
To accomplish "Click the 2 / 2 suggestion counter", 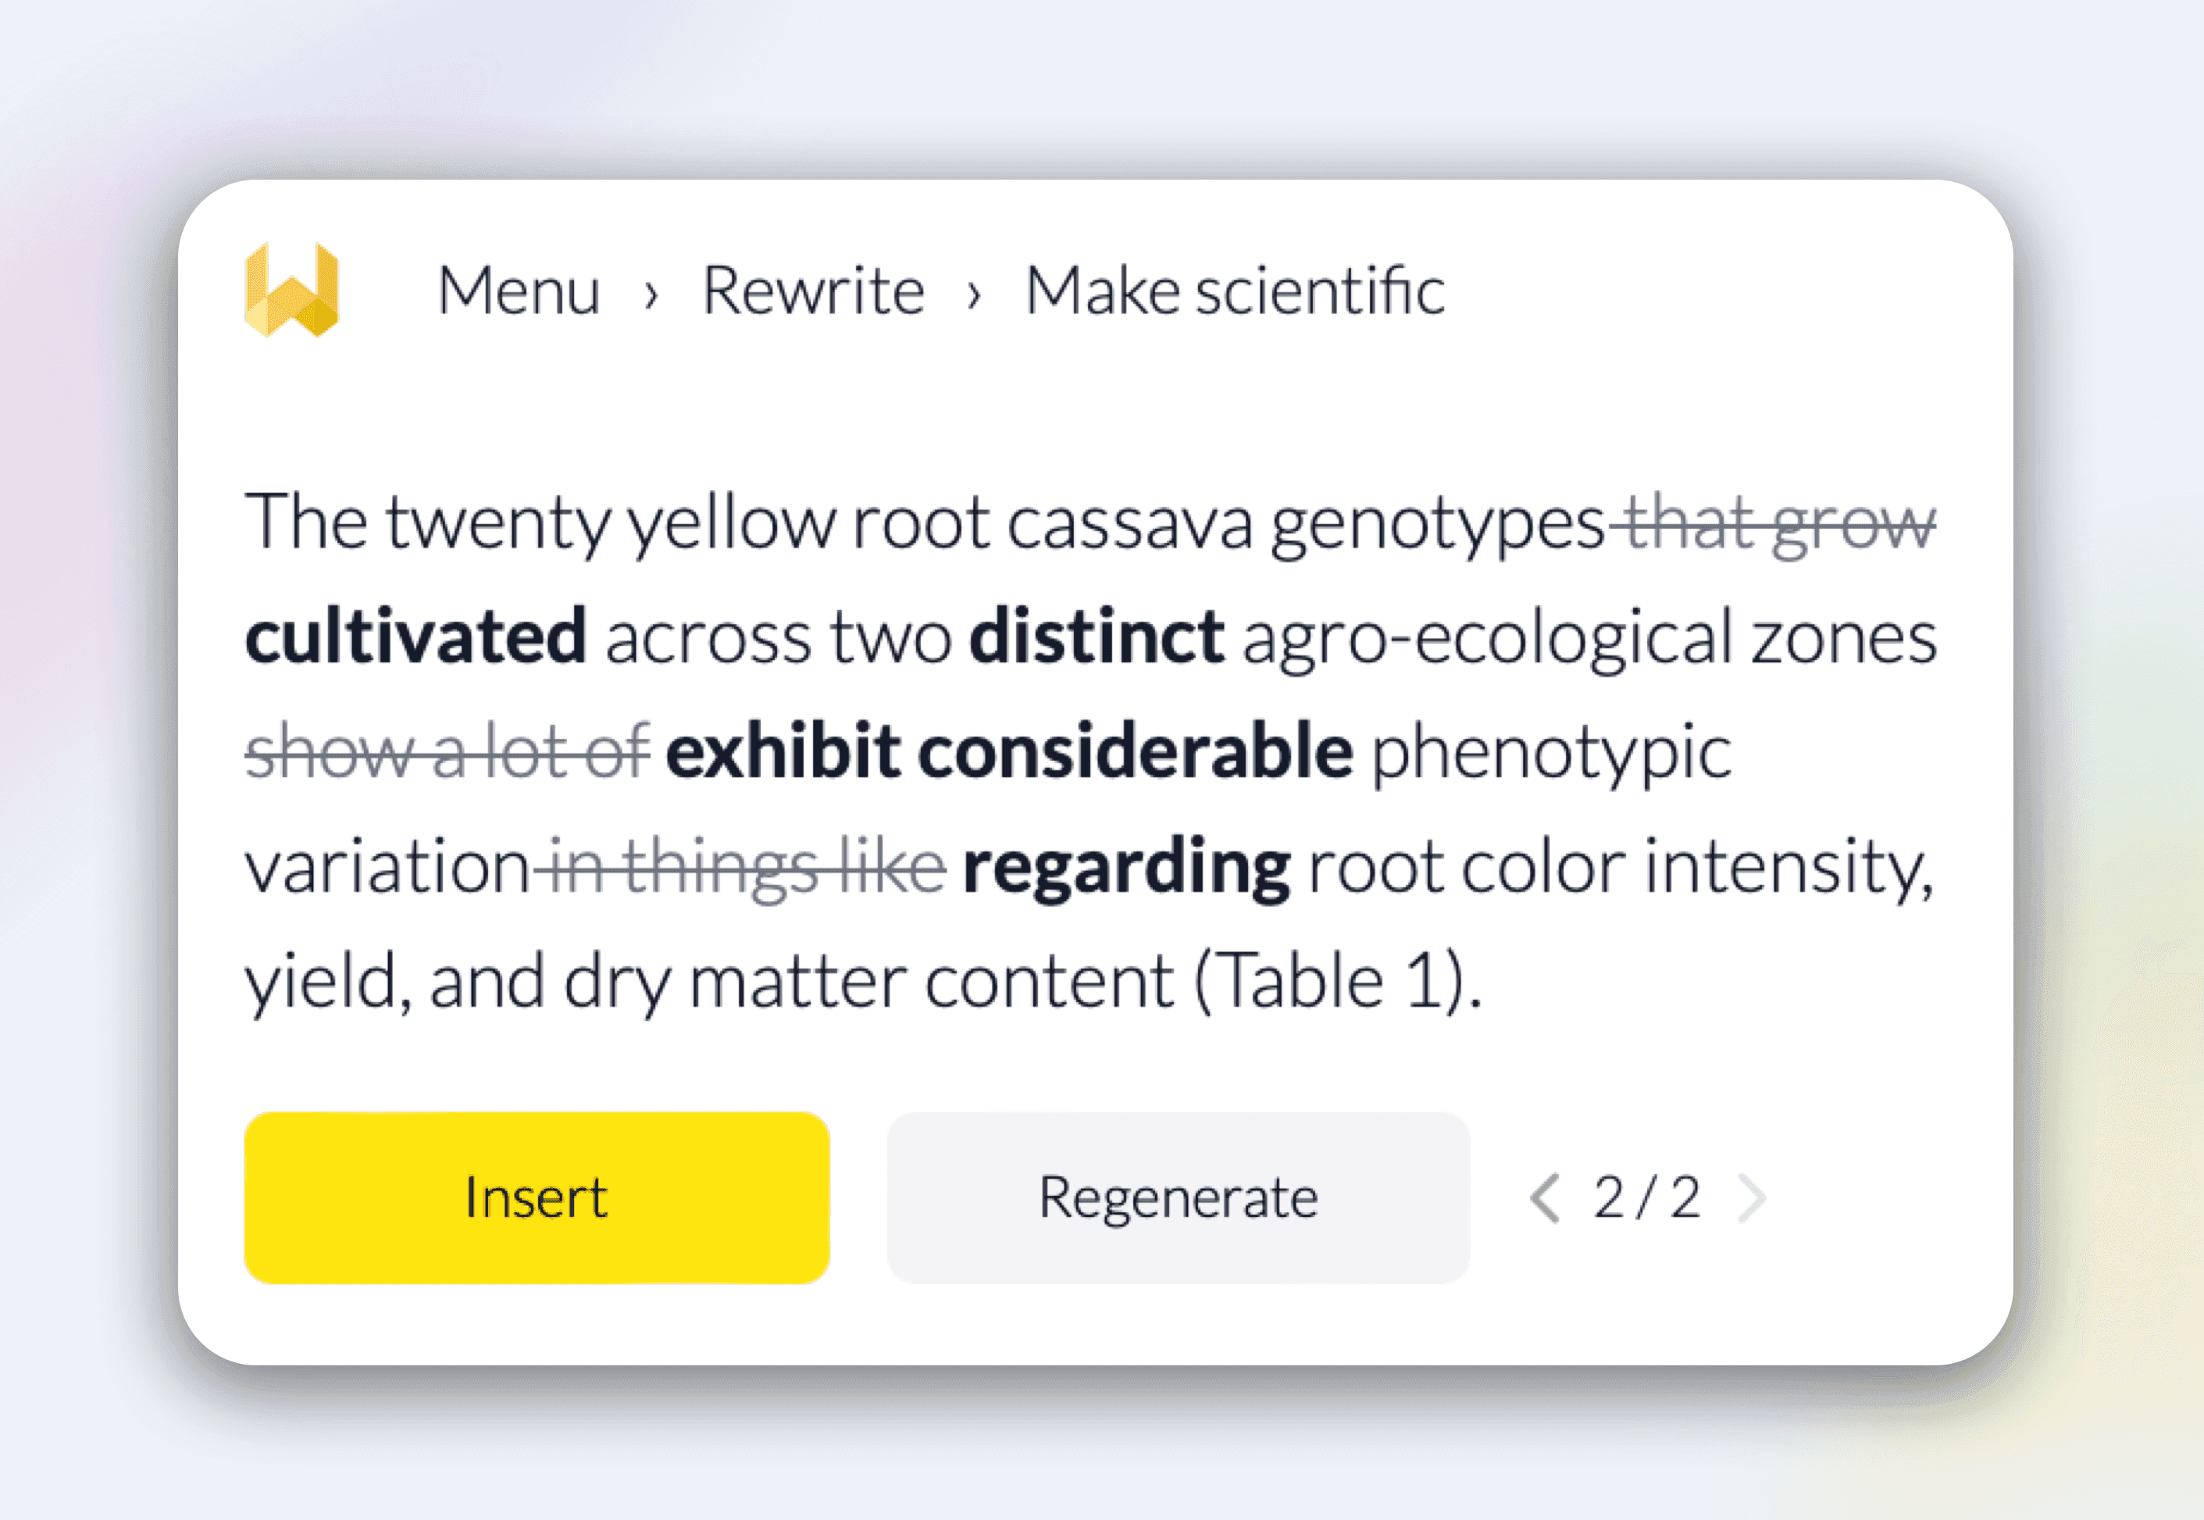I will click(1647, 1198).
